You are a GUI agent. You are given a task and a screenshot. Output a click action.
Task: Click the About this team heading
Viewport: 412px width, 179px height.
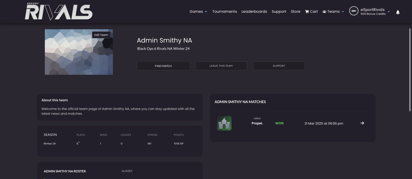55,100
